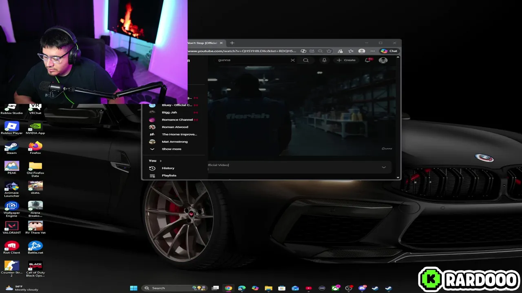Click the YouTube address bar URL
This screenshot has height=293, width=522.
pyautogui.click(x=242, y=51)
